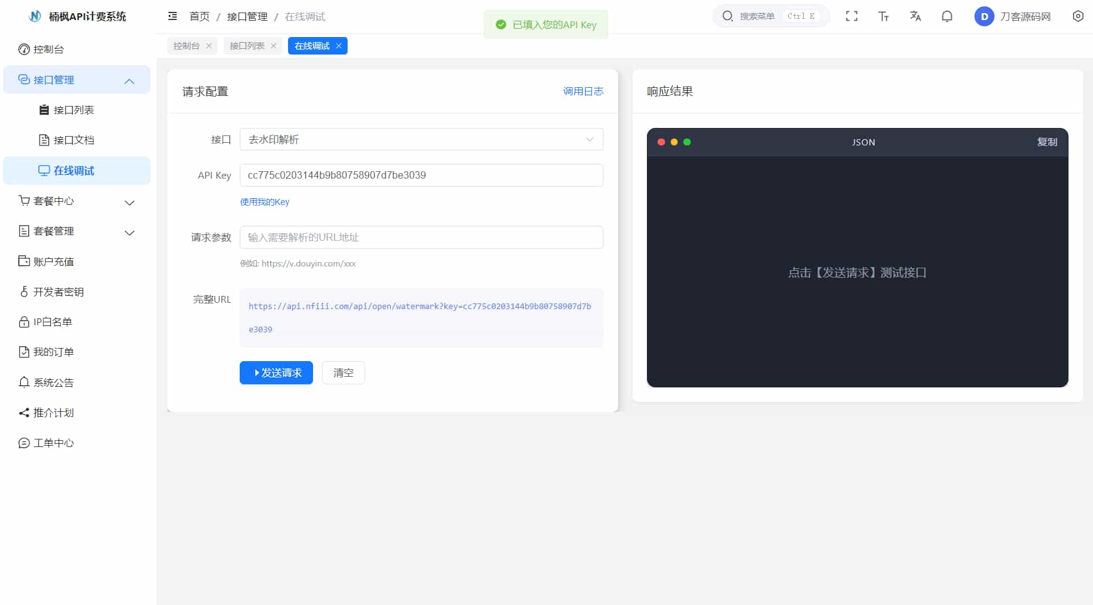This screenshot has height=605, width=1093.
Task: Open the font size settings icon
Action: 883,16
